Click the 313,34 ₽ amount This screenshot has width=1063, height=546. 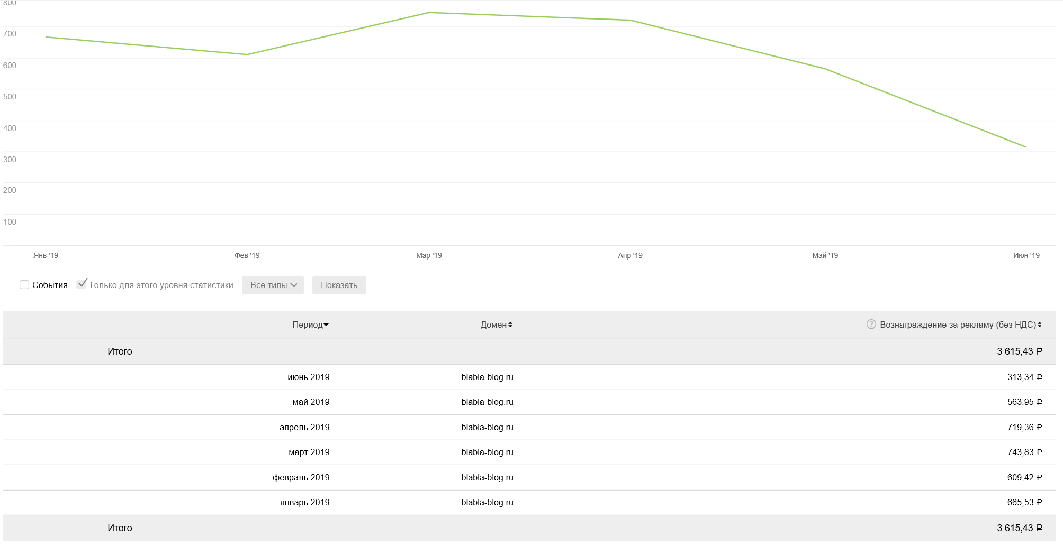pyautogui.click(x=1024, y=377)
